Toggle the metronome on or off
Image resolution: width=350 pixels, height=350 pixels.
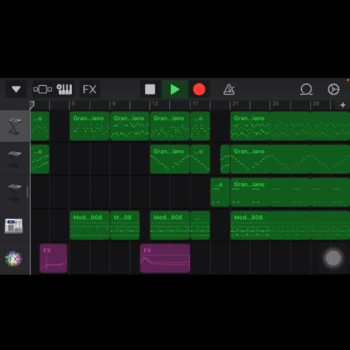(x=229, y=89)
